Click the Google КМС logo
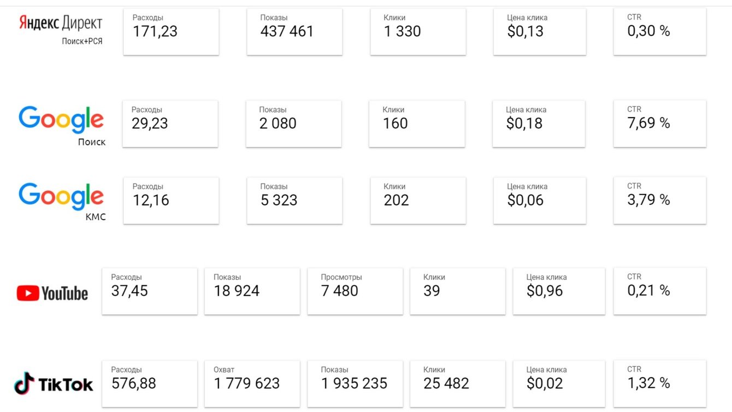The width and height of the screenshot is (732, 412). [x=61, y=196]
